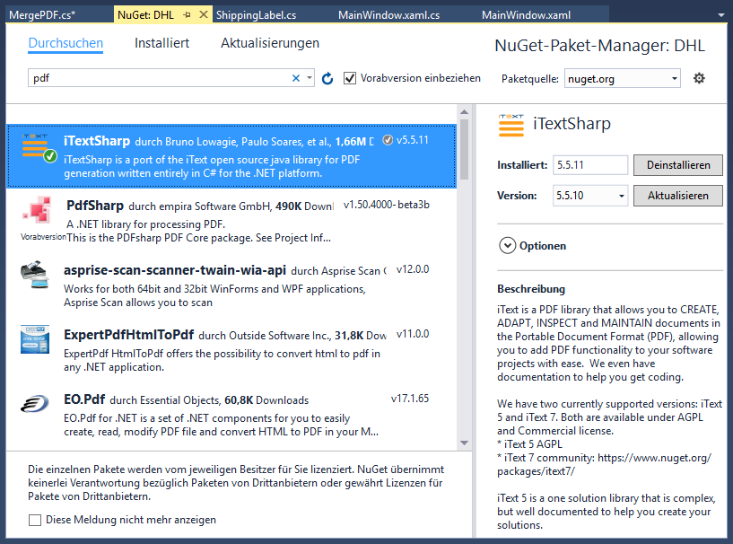Pin the NuGet: DHL tab

coord(187,15)
